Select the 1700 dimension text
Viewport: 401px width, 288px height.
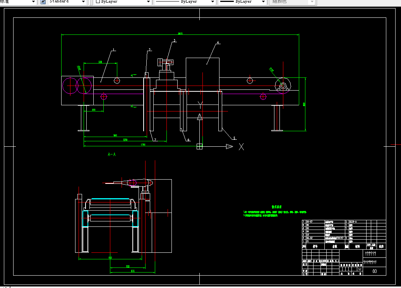[x=143, y=144]
